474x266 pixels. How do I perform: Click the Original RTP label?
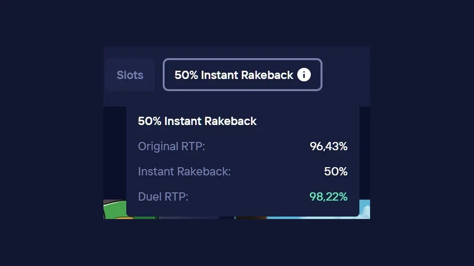click(171, 146)
